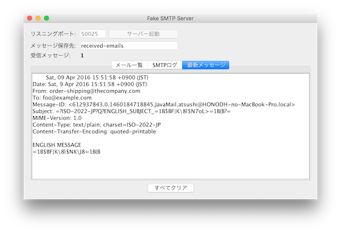Click the received message count 1
341x233 pixels.
(x=82, y=55)
